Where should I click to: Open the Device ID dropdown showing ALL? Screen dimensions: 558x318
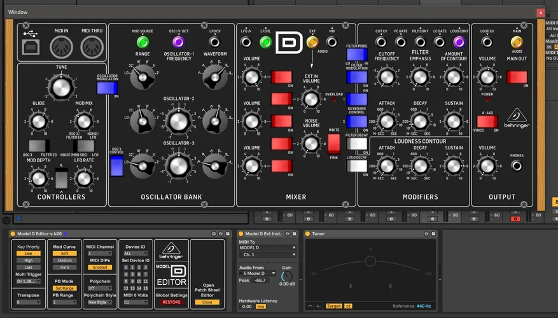pyautogui.click(x=136, y=253)
